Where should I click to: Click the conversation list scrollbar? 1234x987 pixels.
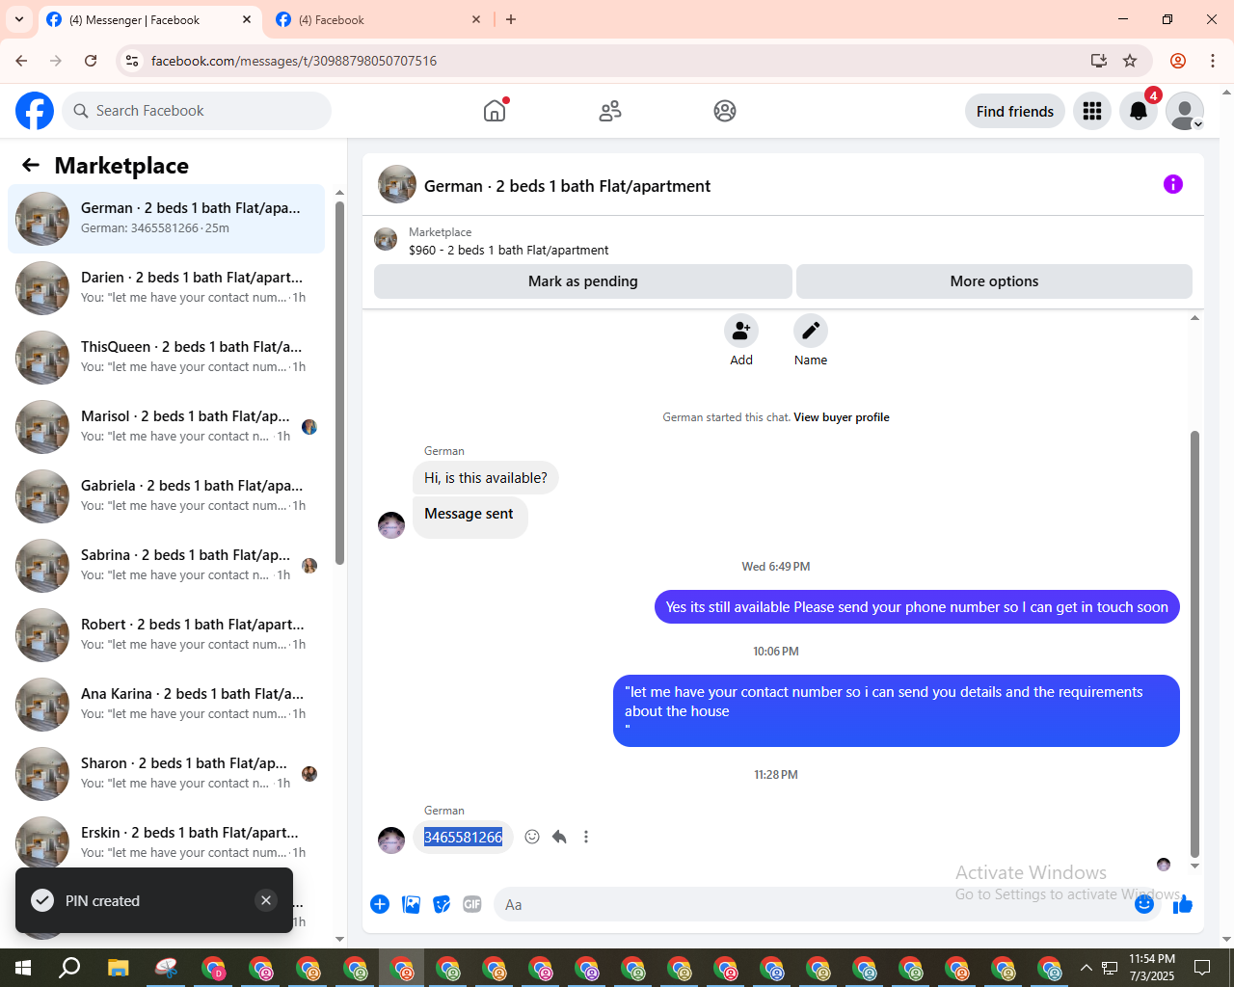[x=339, y=383]
